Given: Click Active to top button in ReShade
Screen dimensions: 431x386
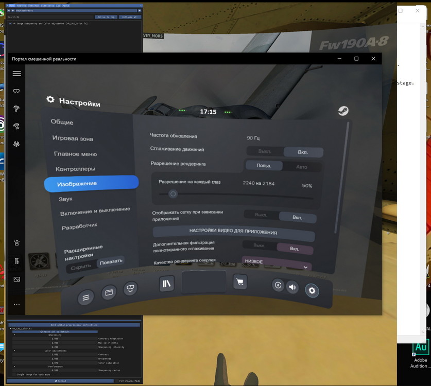Looking at the screenshot, I should pyautogui.click(x=106, y=17).
